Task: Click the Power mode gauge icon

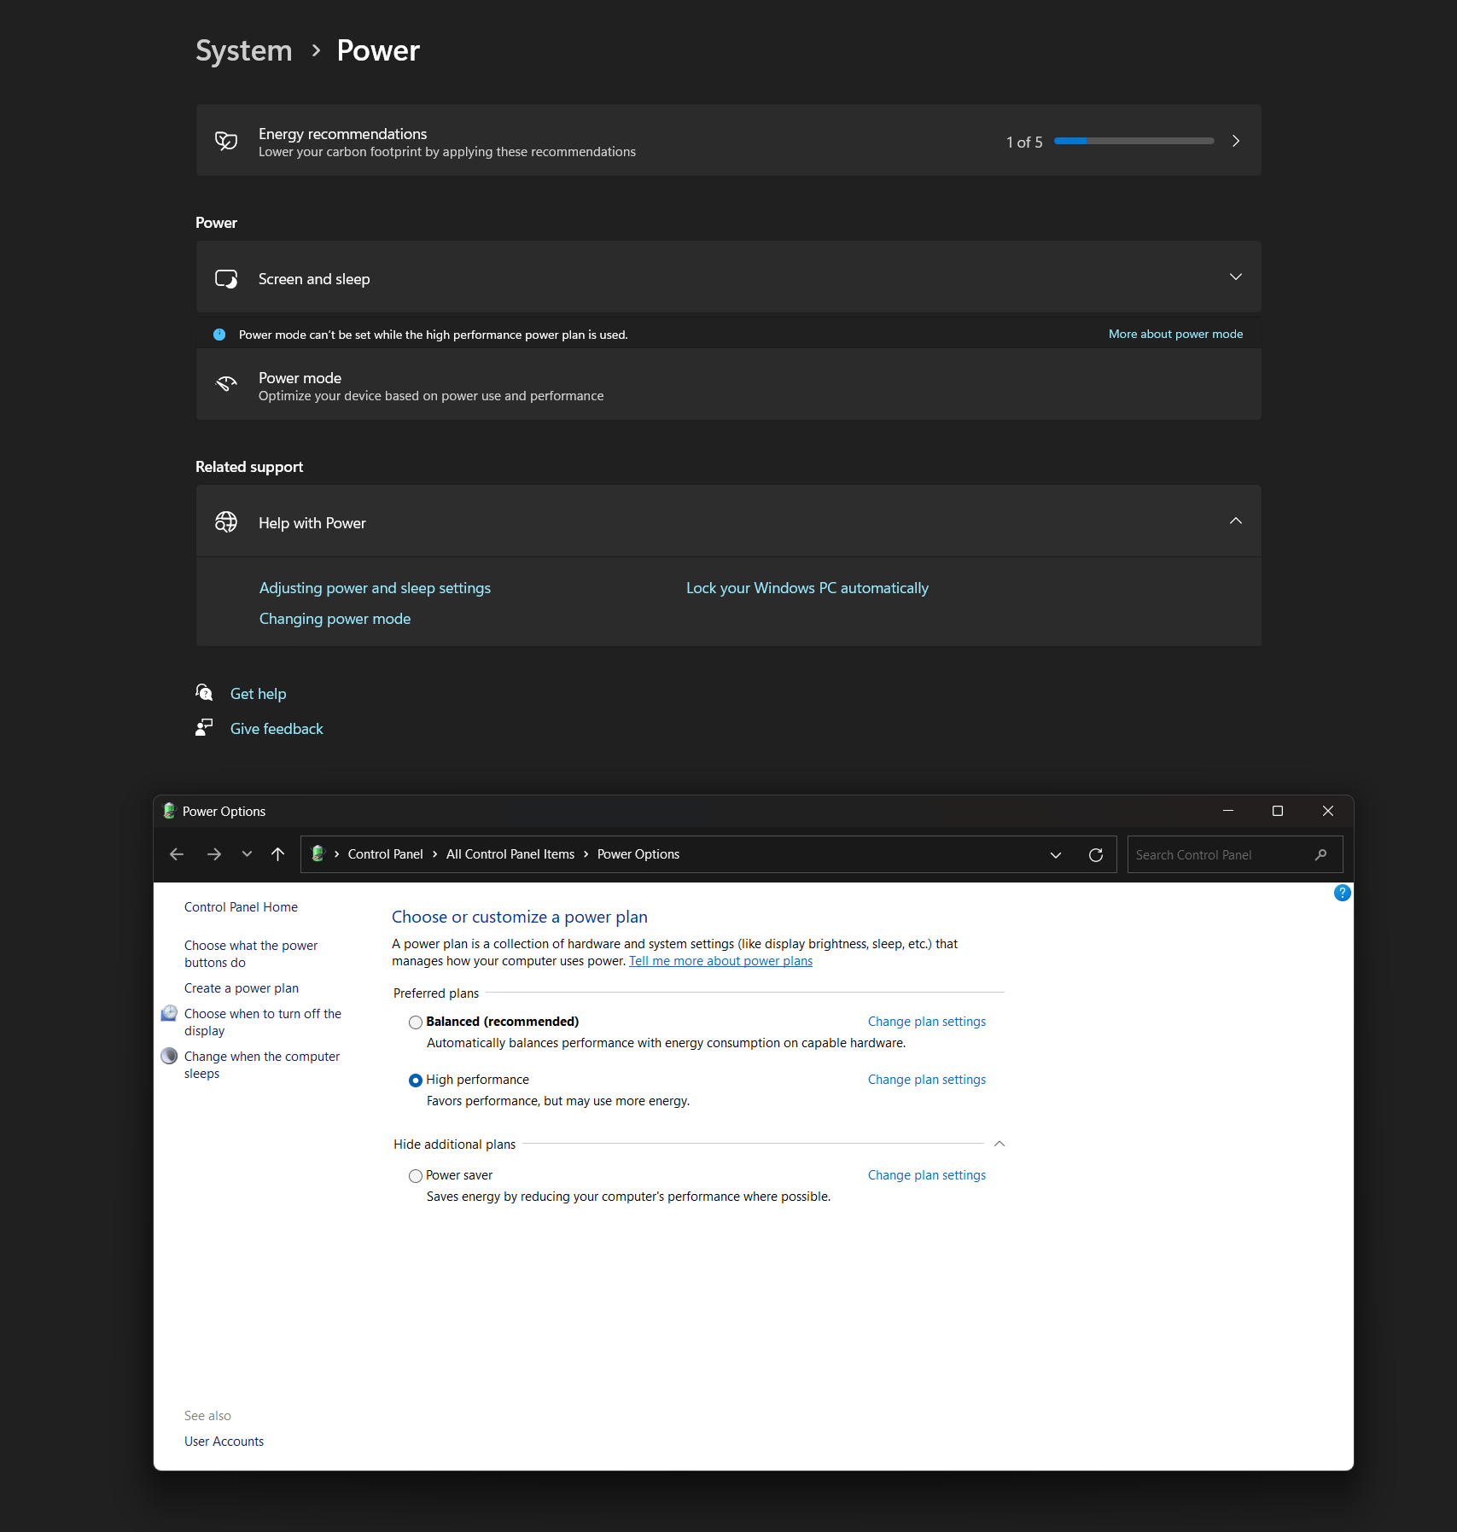Action: pos(226,384)
